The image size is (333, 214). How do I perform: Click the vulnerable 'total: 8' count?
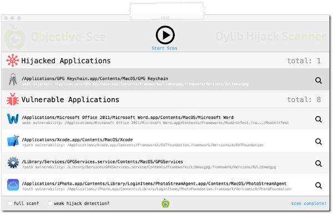[304, 99]
